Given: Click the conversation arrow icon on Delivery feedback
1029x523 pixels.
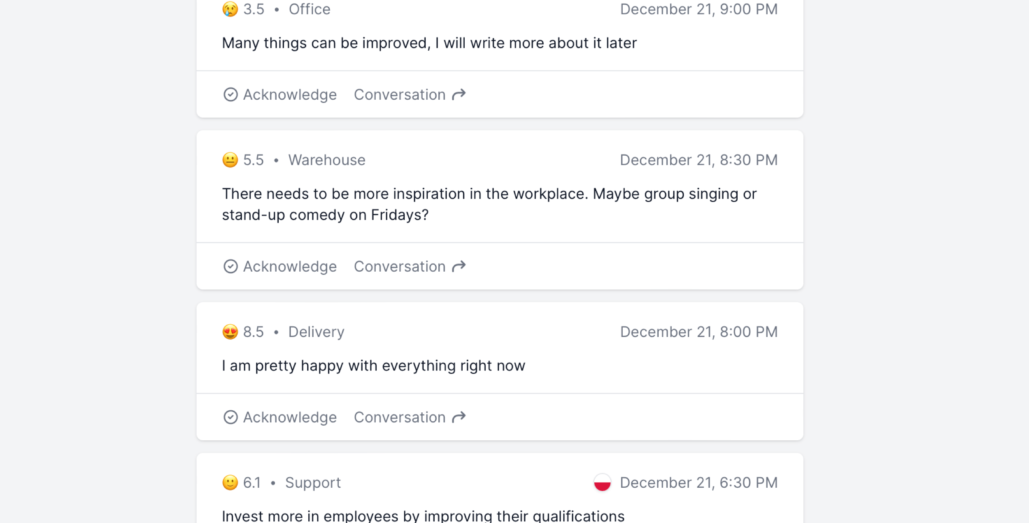Looking at the screenshot, I should point(459,417).
